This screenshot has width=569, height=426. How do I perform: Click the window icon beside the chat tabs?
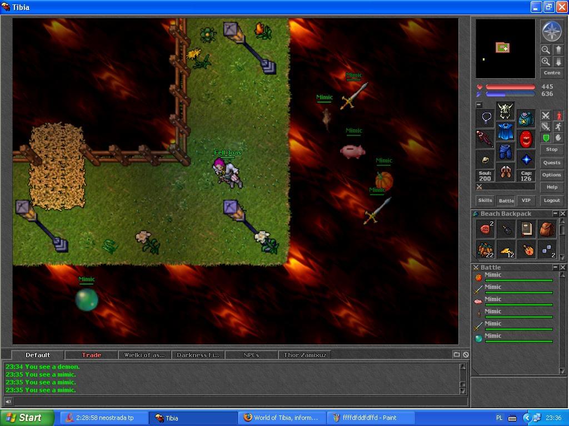click(x=457, y=354)
